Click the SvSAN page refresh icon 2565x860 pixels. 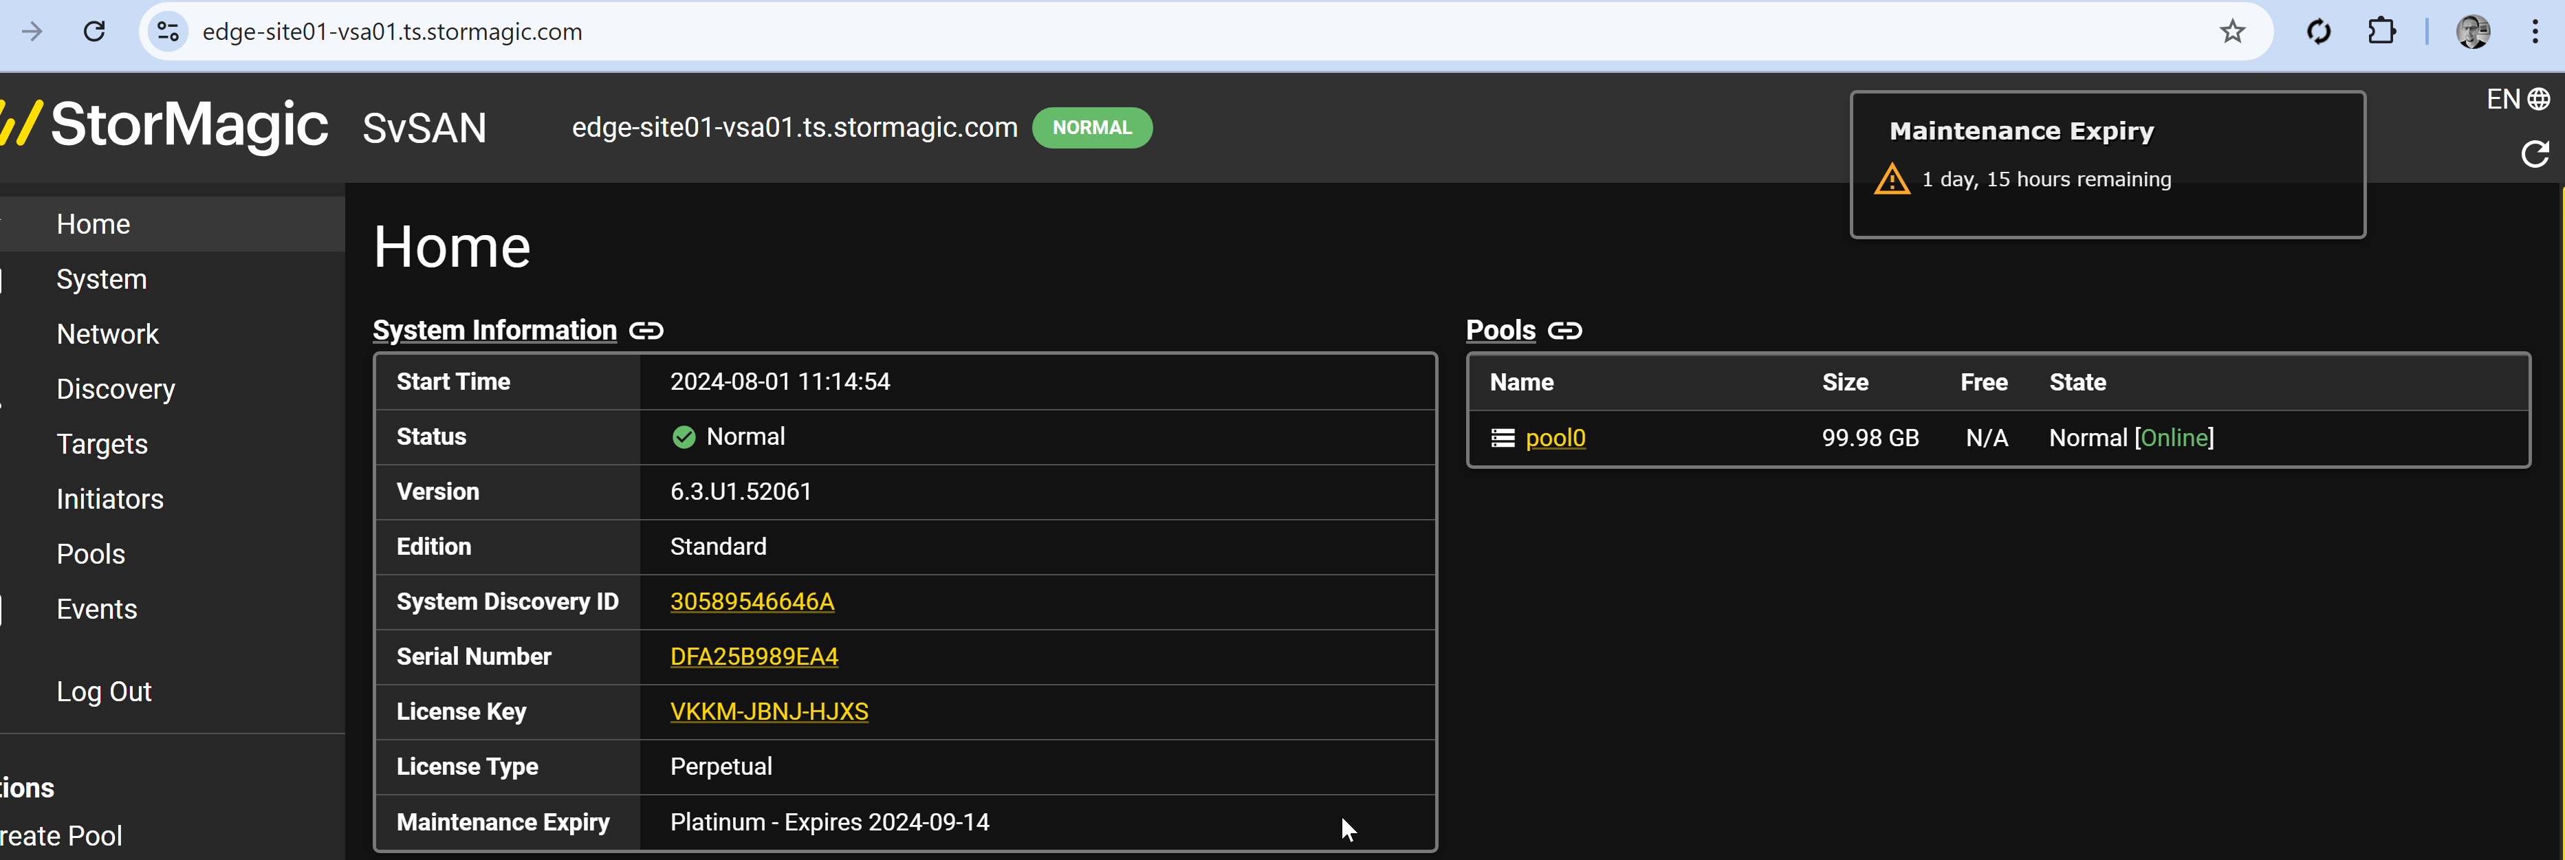coord(2535,154)
